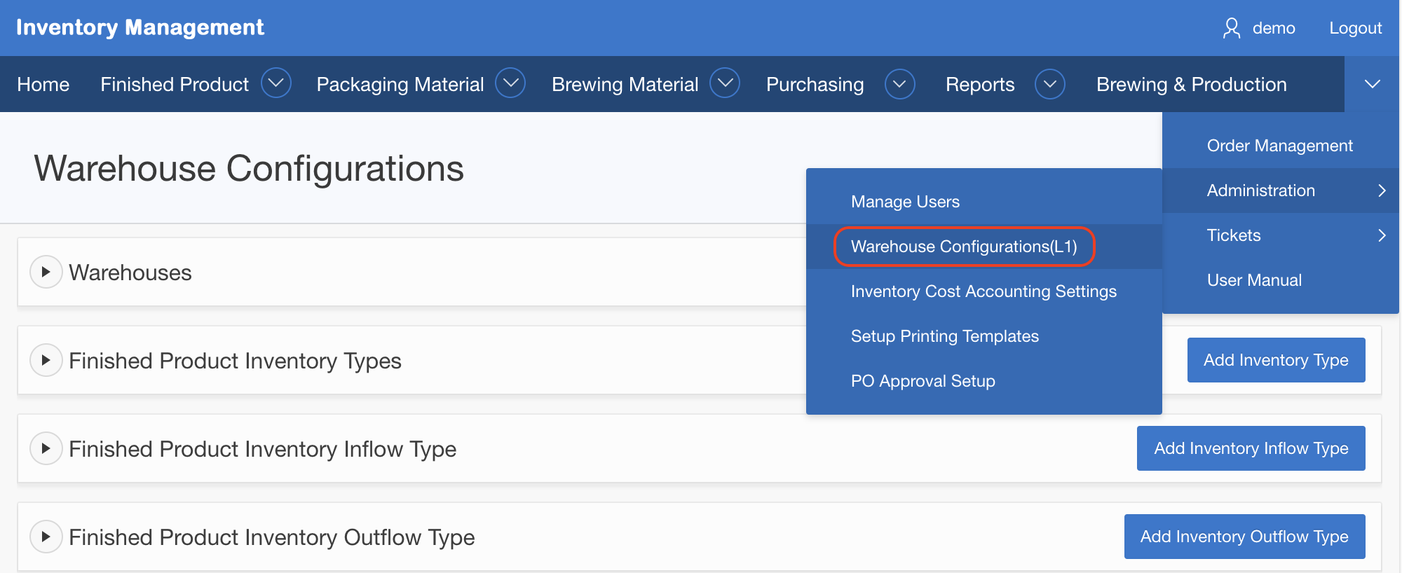Expand Finished Product Inventory Inflow Type section
The image size is (1402, 573).
46,448
